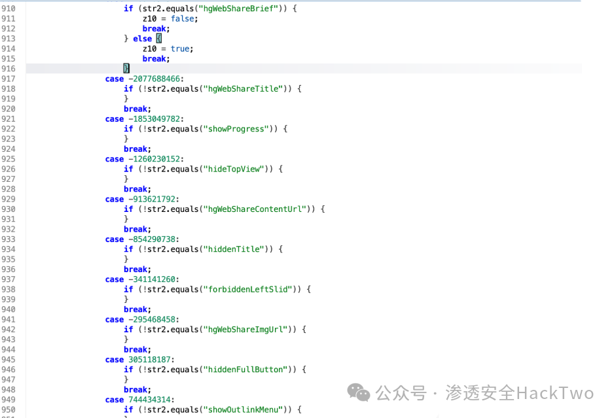Click the string "hiddenFullButton"
The height and width of the screenshot is (418, 614).
(x=245, y=370)
